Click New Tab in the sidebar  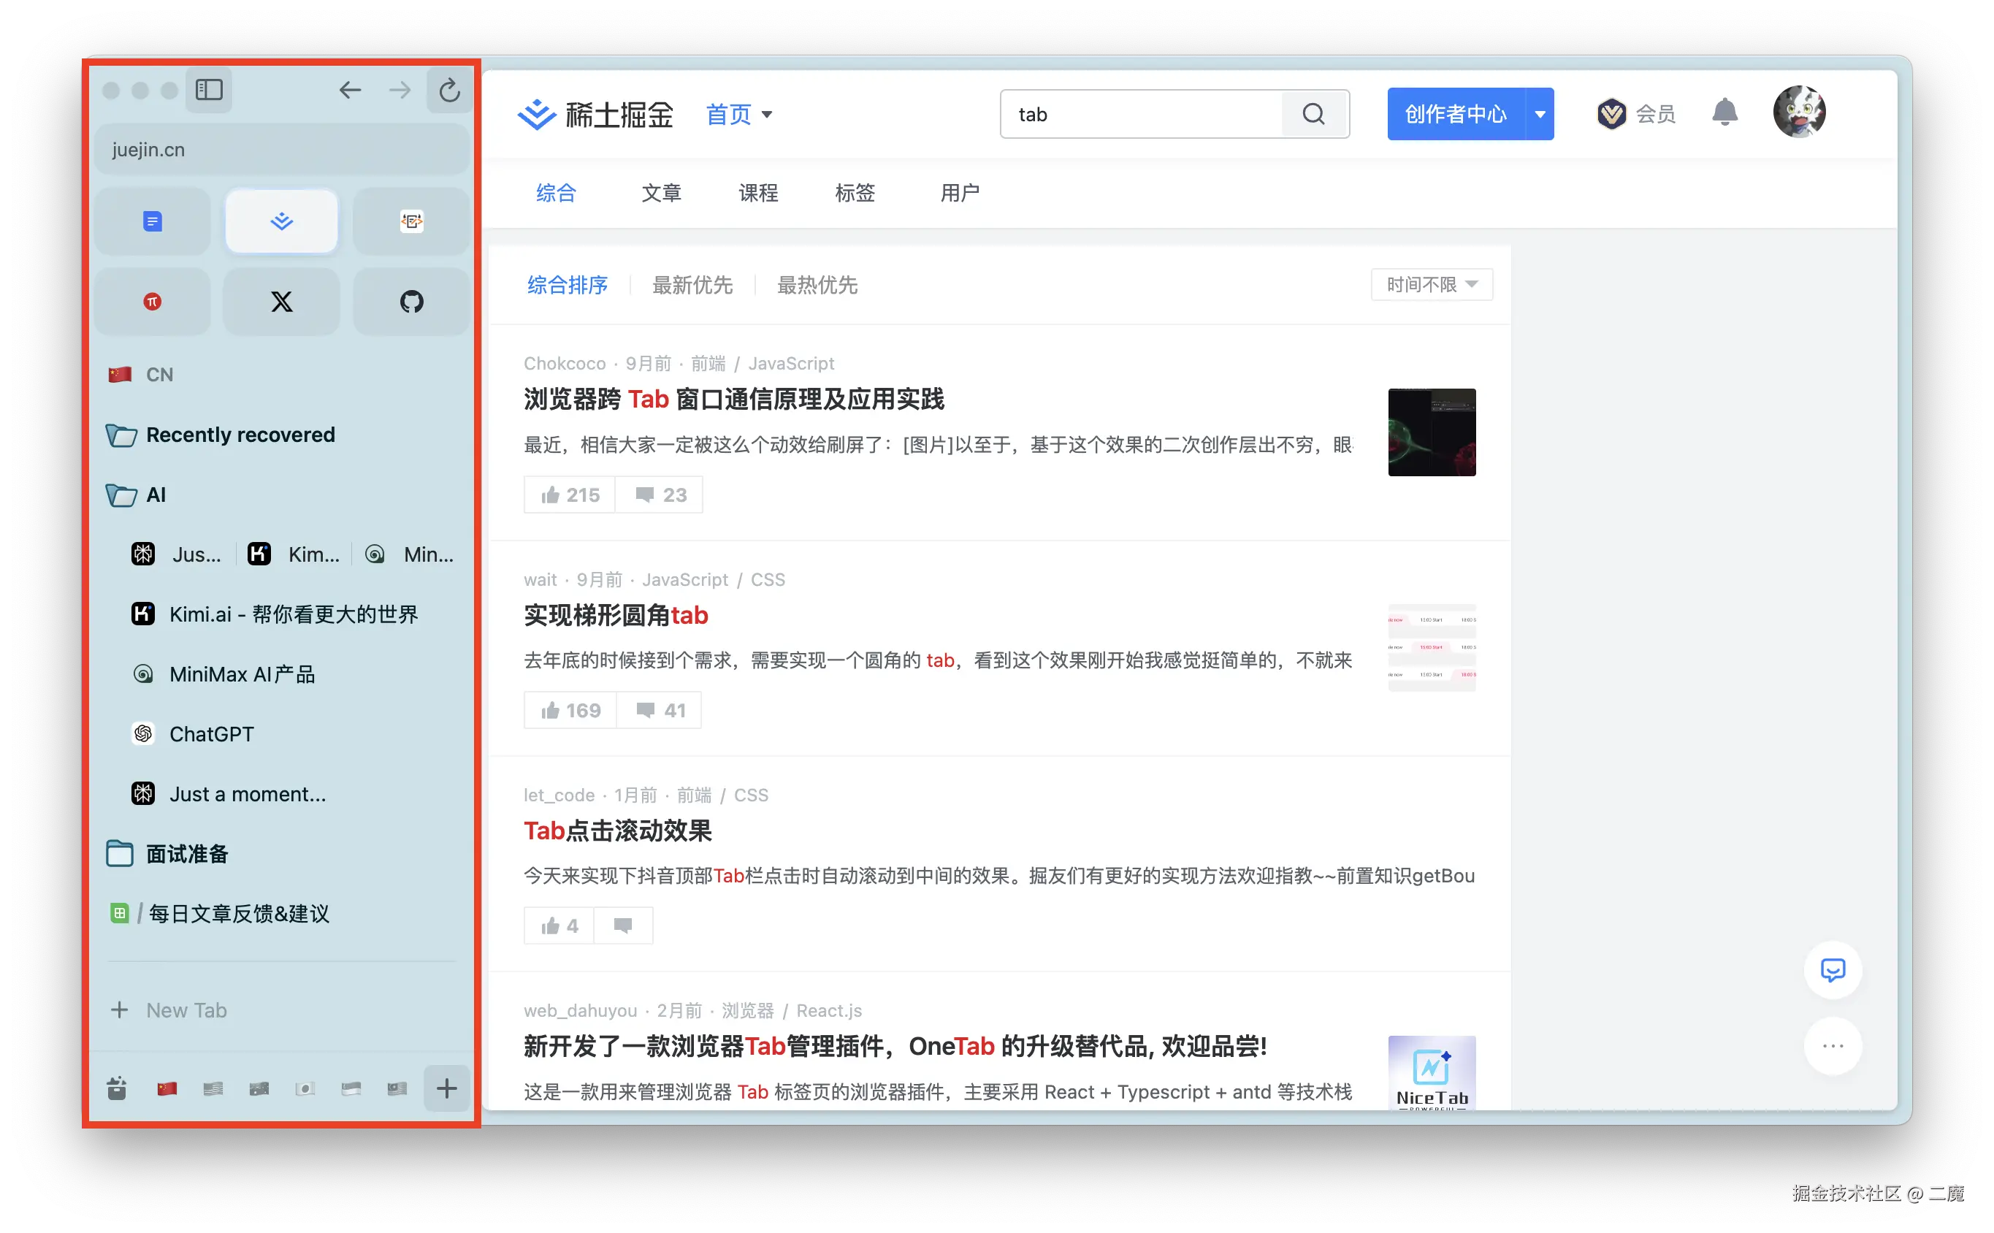pyautogui.click(x=186, y=1009)
